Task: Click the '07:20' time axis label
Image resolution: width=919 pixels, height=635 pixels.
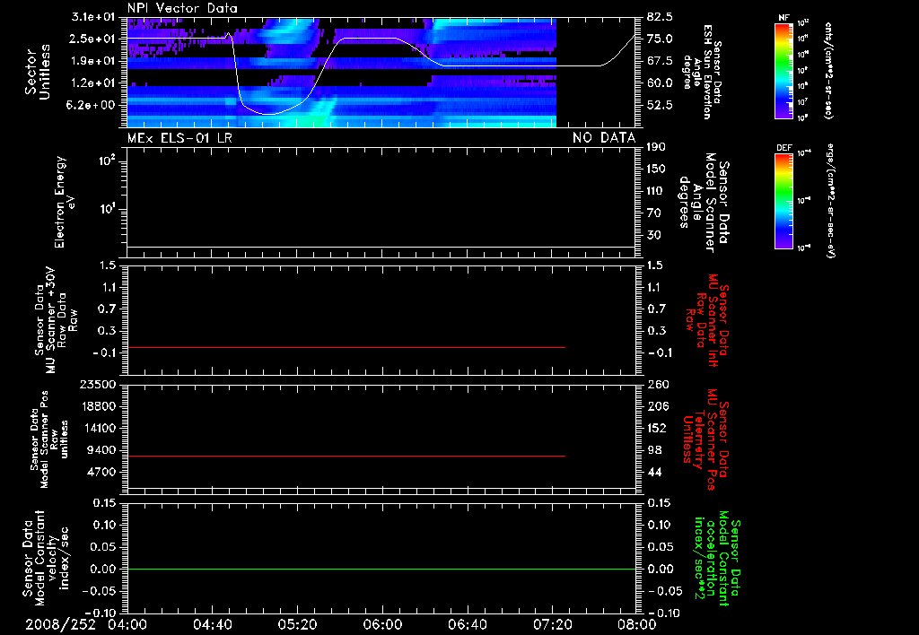Action: coord(552,624)
